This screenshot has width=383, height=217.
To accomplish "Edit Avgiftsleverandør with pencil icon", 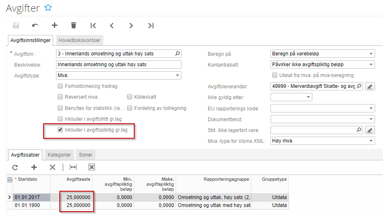I will tap(369, 87).
